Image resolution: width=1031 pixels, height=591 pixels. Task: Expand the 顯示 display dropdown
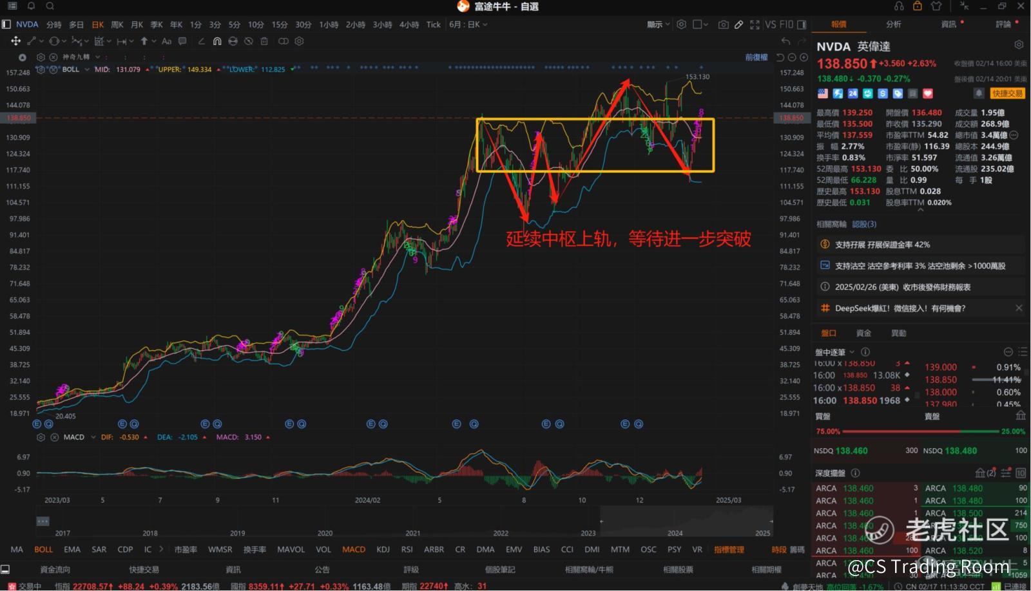tap(658, 24)
